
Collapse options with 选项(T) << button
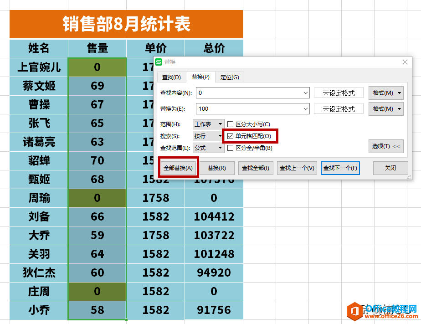[x=386, y=146]
